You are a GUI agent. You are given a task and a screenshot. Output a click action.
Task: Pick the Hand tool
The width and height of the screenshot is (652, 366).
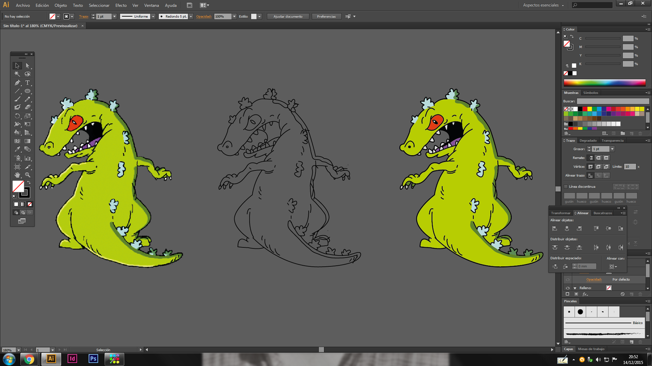coord(17,175)
